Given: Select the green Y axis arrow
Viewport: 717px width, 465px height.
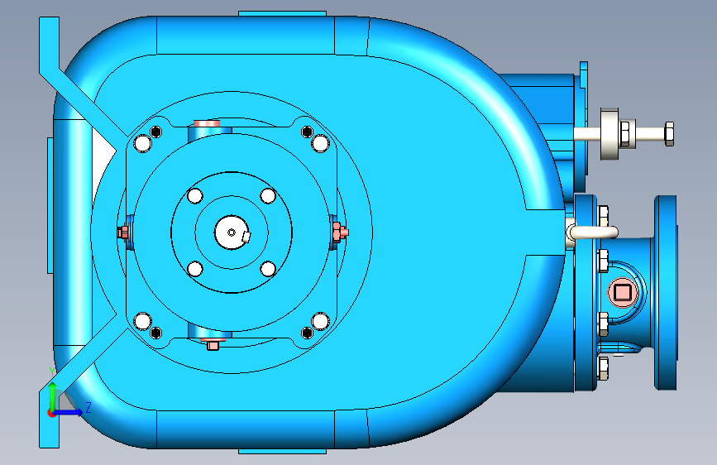Looking at the screenshot, I should pos(53,395).
